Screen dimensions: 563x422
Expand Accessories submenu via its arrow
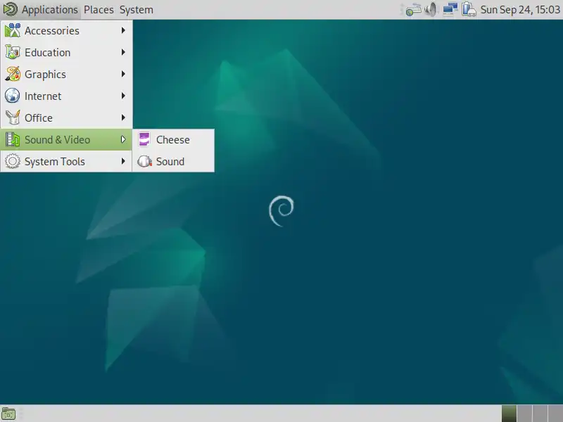(123, 30)
